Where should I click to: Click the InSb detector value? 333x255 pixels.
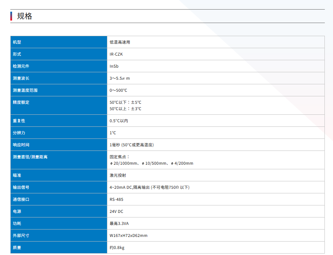[114, 66]
